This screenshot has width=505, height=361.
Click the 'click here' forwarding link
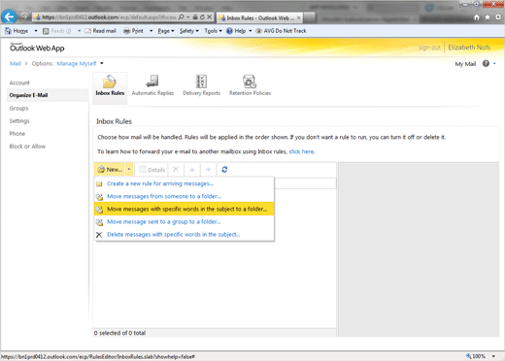coord(301,151)
